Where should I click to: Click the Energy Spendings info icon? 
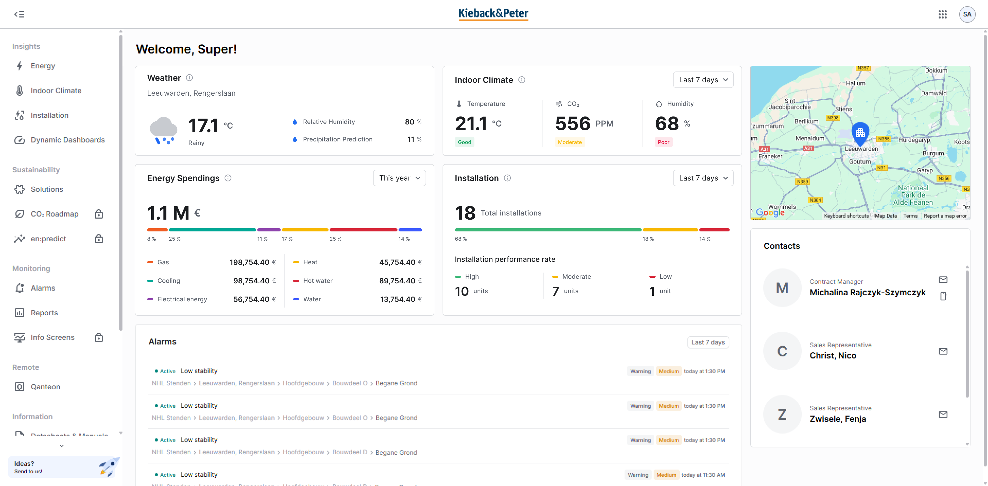click(228, 178)
